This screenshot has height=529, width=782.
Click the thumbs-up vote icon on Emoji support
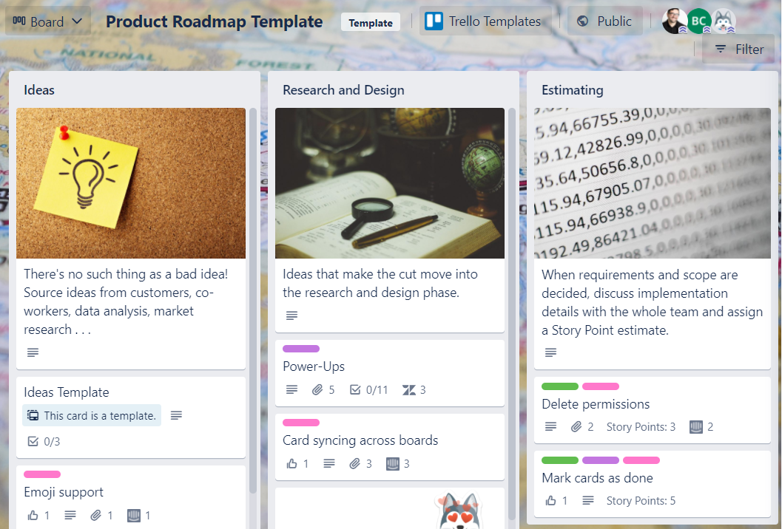click(x=33, y=516)
